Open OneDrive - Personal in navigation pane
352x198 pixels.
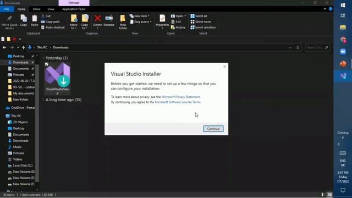[20, 108]
